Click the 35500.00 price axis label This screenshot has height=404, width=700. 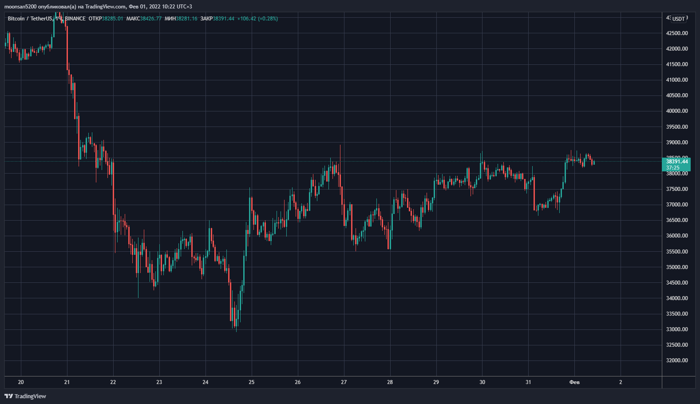(677, 252)
